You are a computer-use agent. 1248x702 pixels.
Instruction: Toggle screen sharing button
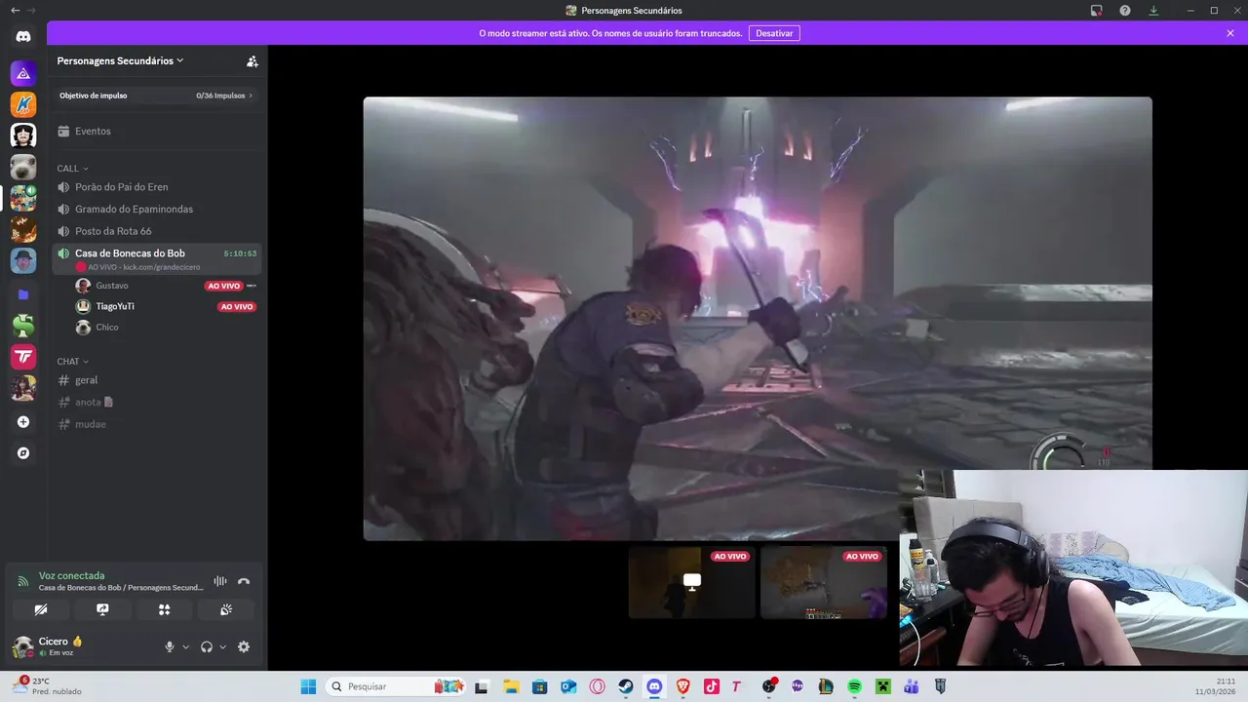[x=102, y=609]
